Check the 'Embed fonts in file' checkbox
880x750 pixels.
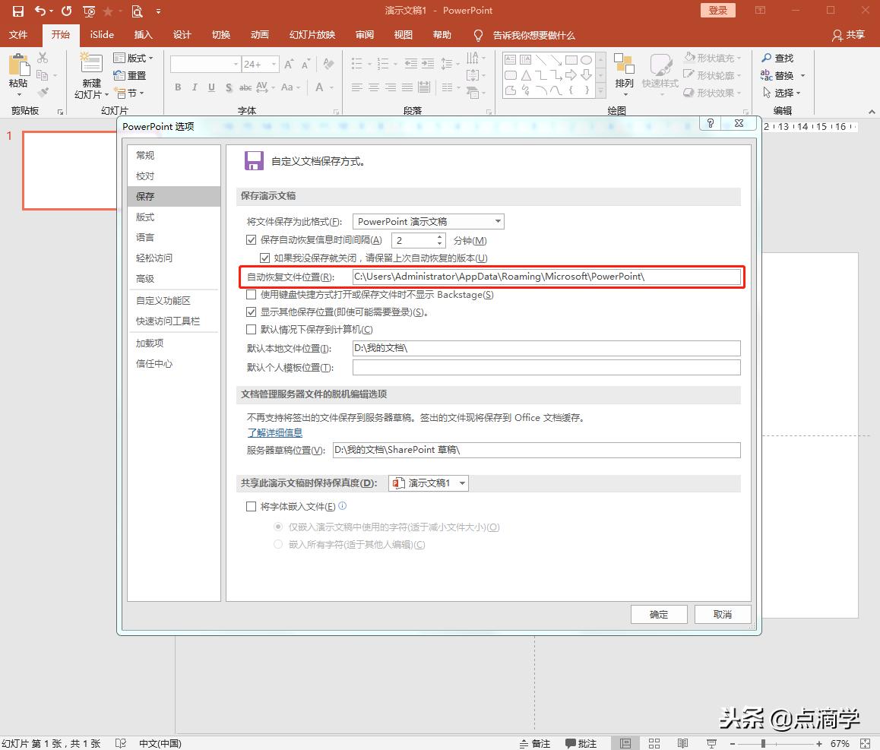tap(252, 507)
